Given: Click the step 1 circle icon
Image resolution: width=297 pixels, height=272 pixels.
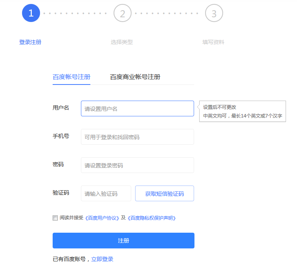Looking at the screenshot, I should pos(31,13).
